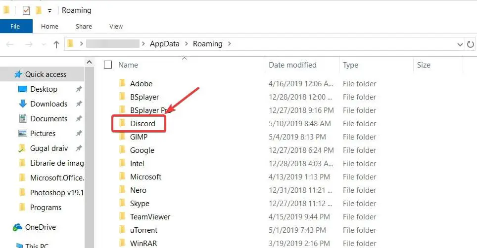
Task: Click the navigation pane scroll-up arrow
Action: coord(89,62)
